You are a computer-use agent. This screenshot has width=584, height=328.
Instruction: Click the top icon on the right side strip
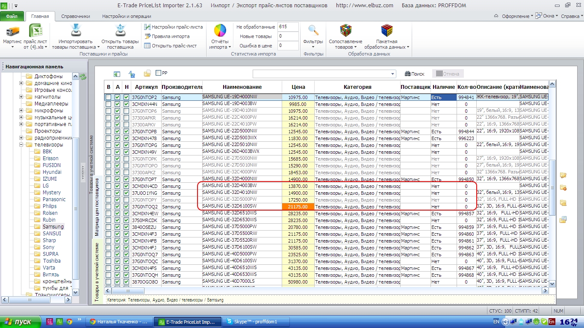coord(563,175)
